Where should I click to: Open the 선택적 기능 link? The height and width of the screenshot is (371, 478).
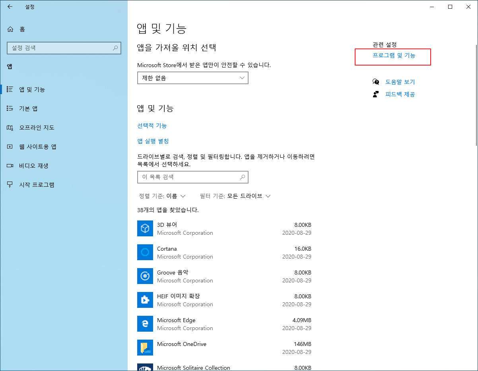click(152, 126)
